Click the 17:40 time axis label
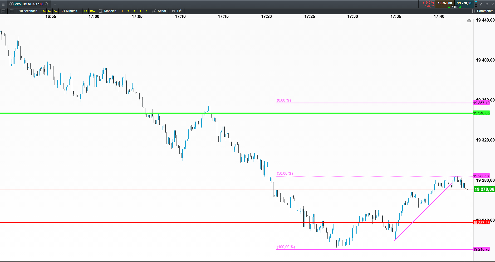The height and width of the screenshot is (262, 495). pos(439,16)
